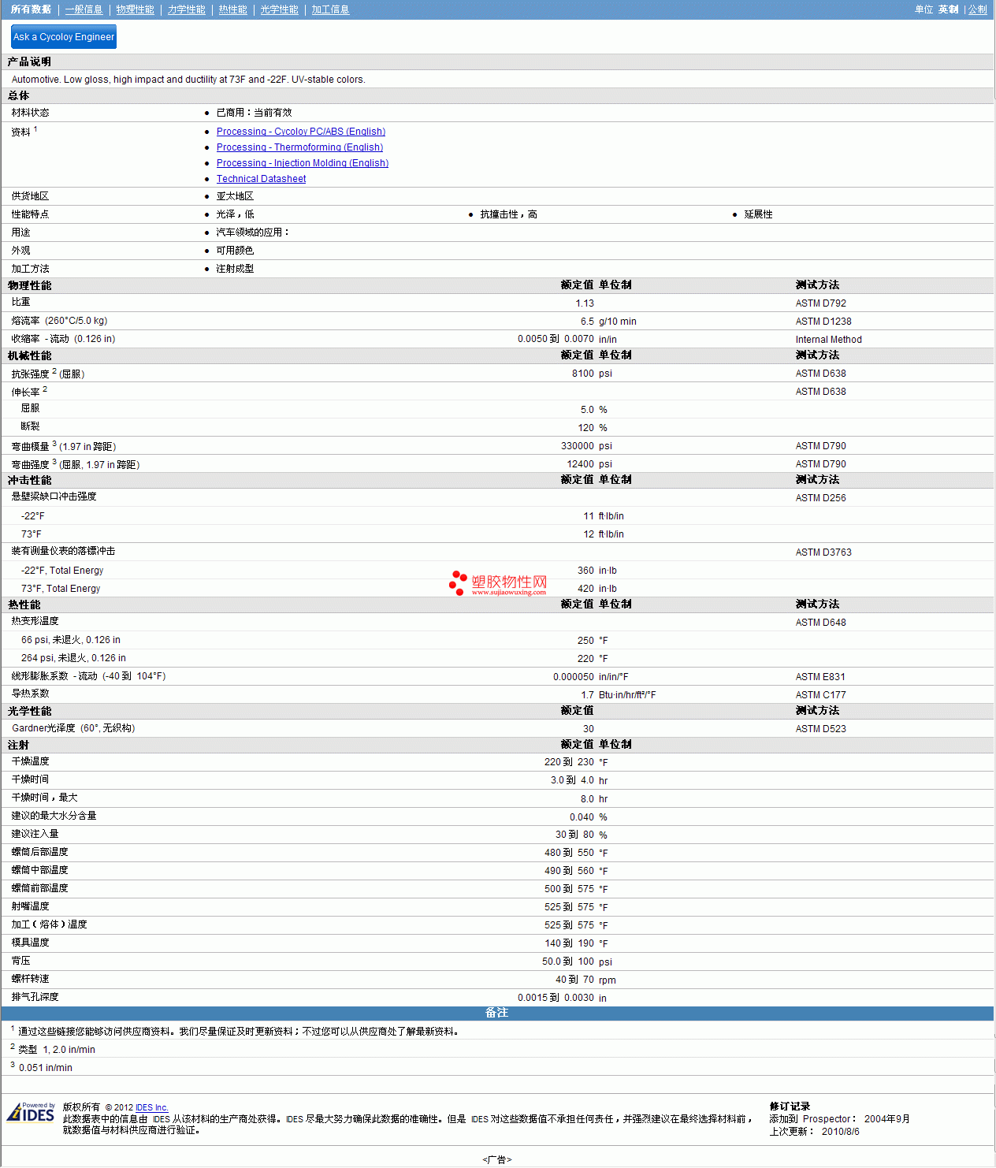
Task: Open Processing - Thermoforming (English) link
Action: coord(299,147)
